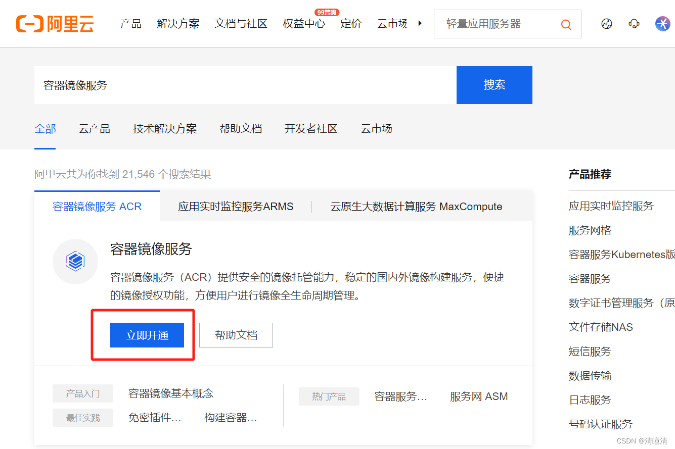
Task: Select the 云原生大数据计算服务 MaxCompute tab
Action: [416, 206]
